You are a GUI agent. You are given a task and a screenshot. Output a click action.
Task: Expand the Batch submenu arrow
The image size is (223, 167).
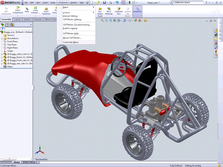tap(93, 7)
